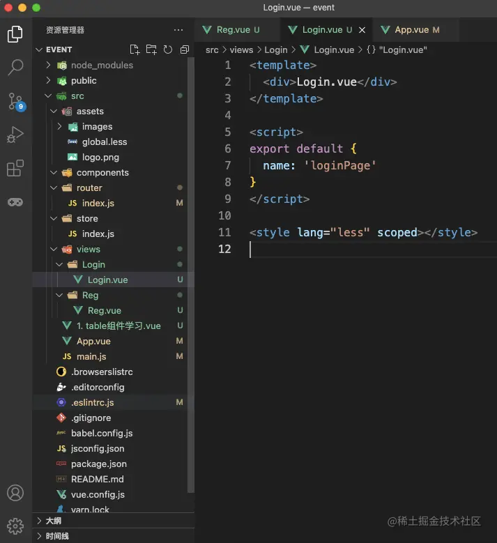Collapse the views folder
This screenshot has height=543, width=497.
click(54, 249)
